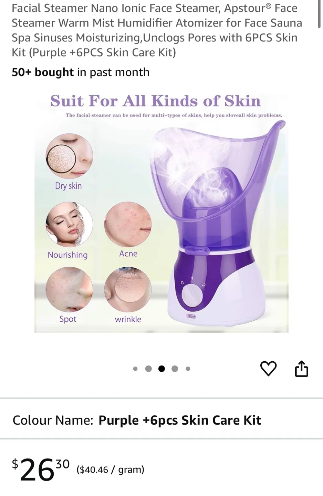Go to fifth image carousel dot
Image resolution: width=323 pixels, height=496 pixels.
188,369
